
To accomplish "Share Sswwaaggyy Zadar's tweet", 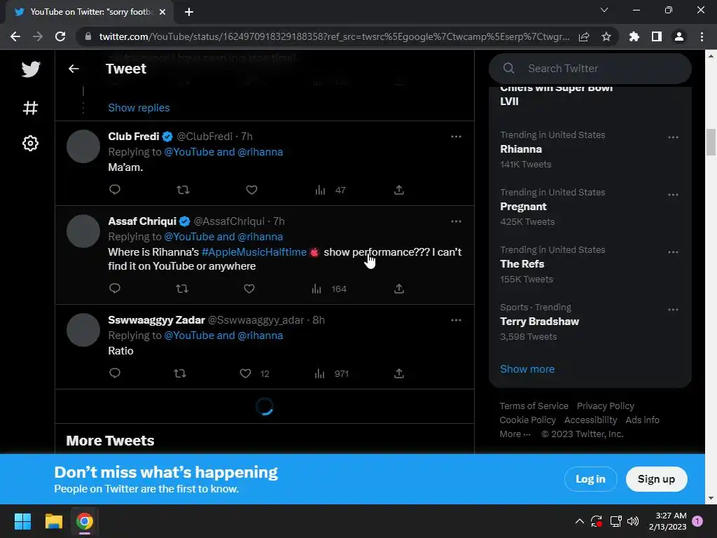I will (398, 373).
